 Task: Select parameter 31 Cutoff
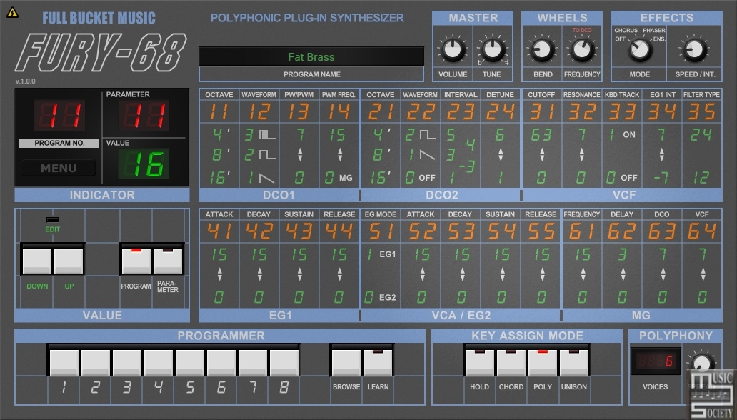click(x=541, y=112)
